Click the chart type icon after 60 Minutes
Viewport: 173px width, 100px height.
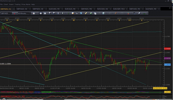click(34, 13)
